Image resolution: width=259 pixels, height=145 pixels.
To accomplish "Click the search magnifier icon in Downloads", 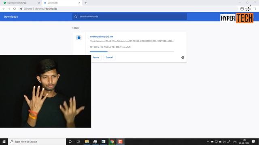I will coord(76,17).
